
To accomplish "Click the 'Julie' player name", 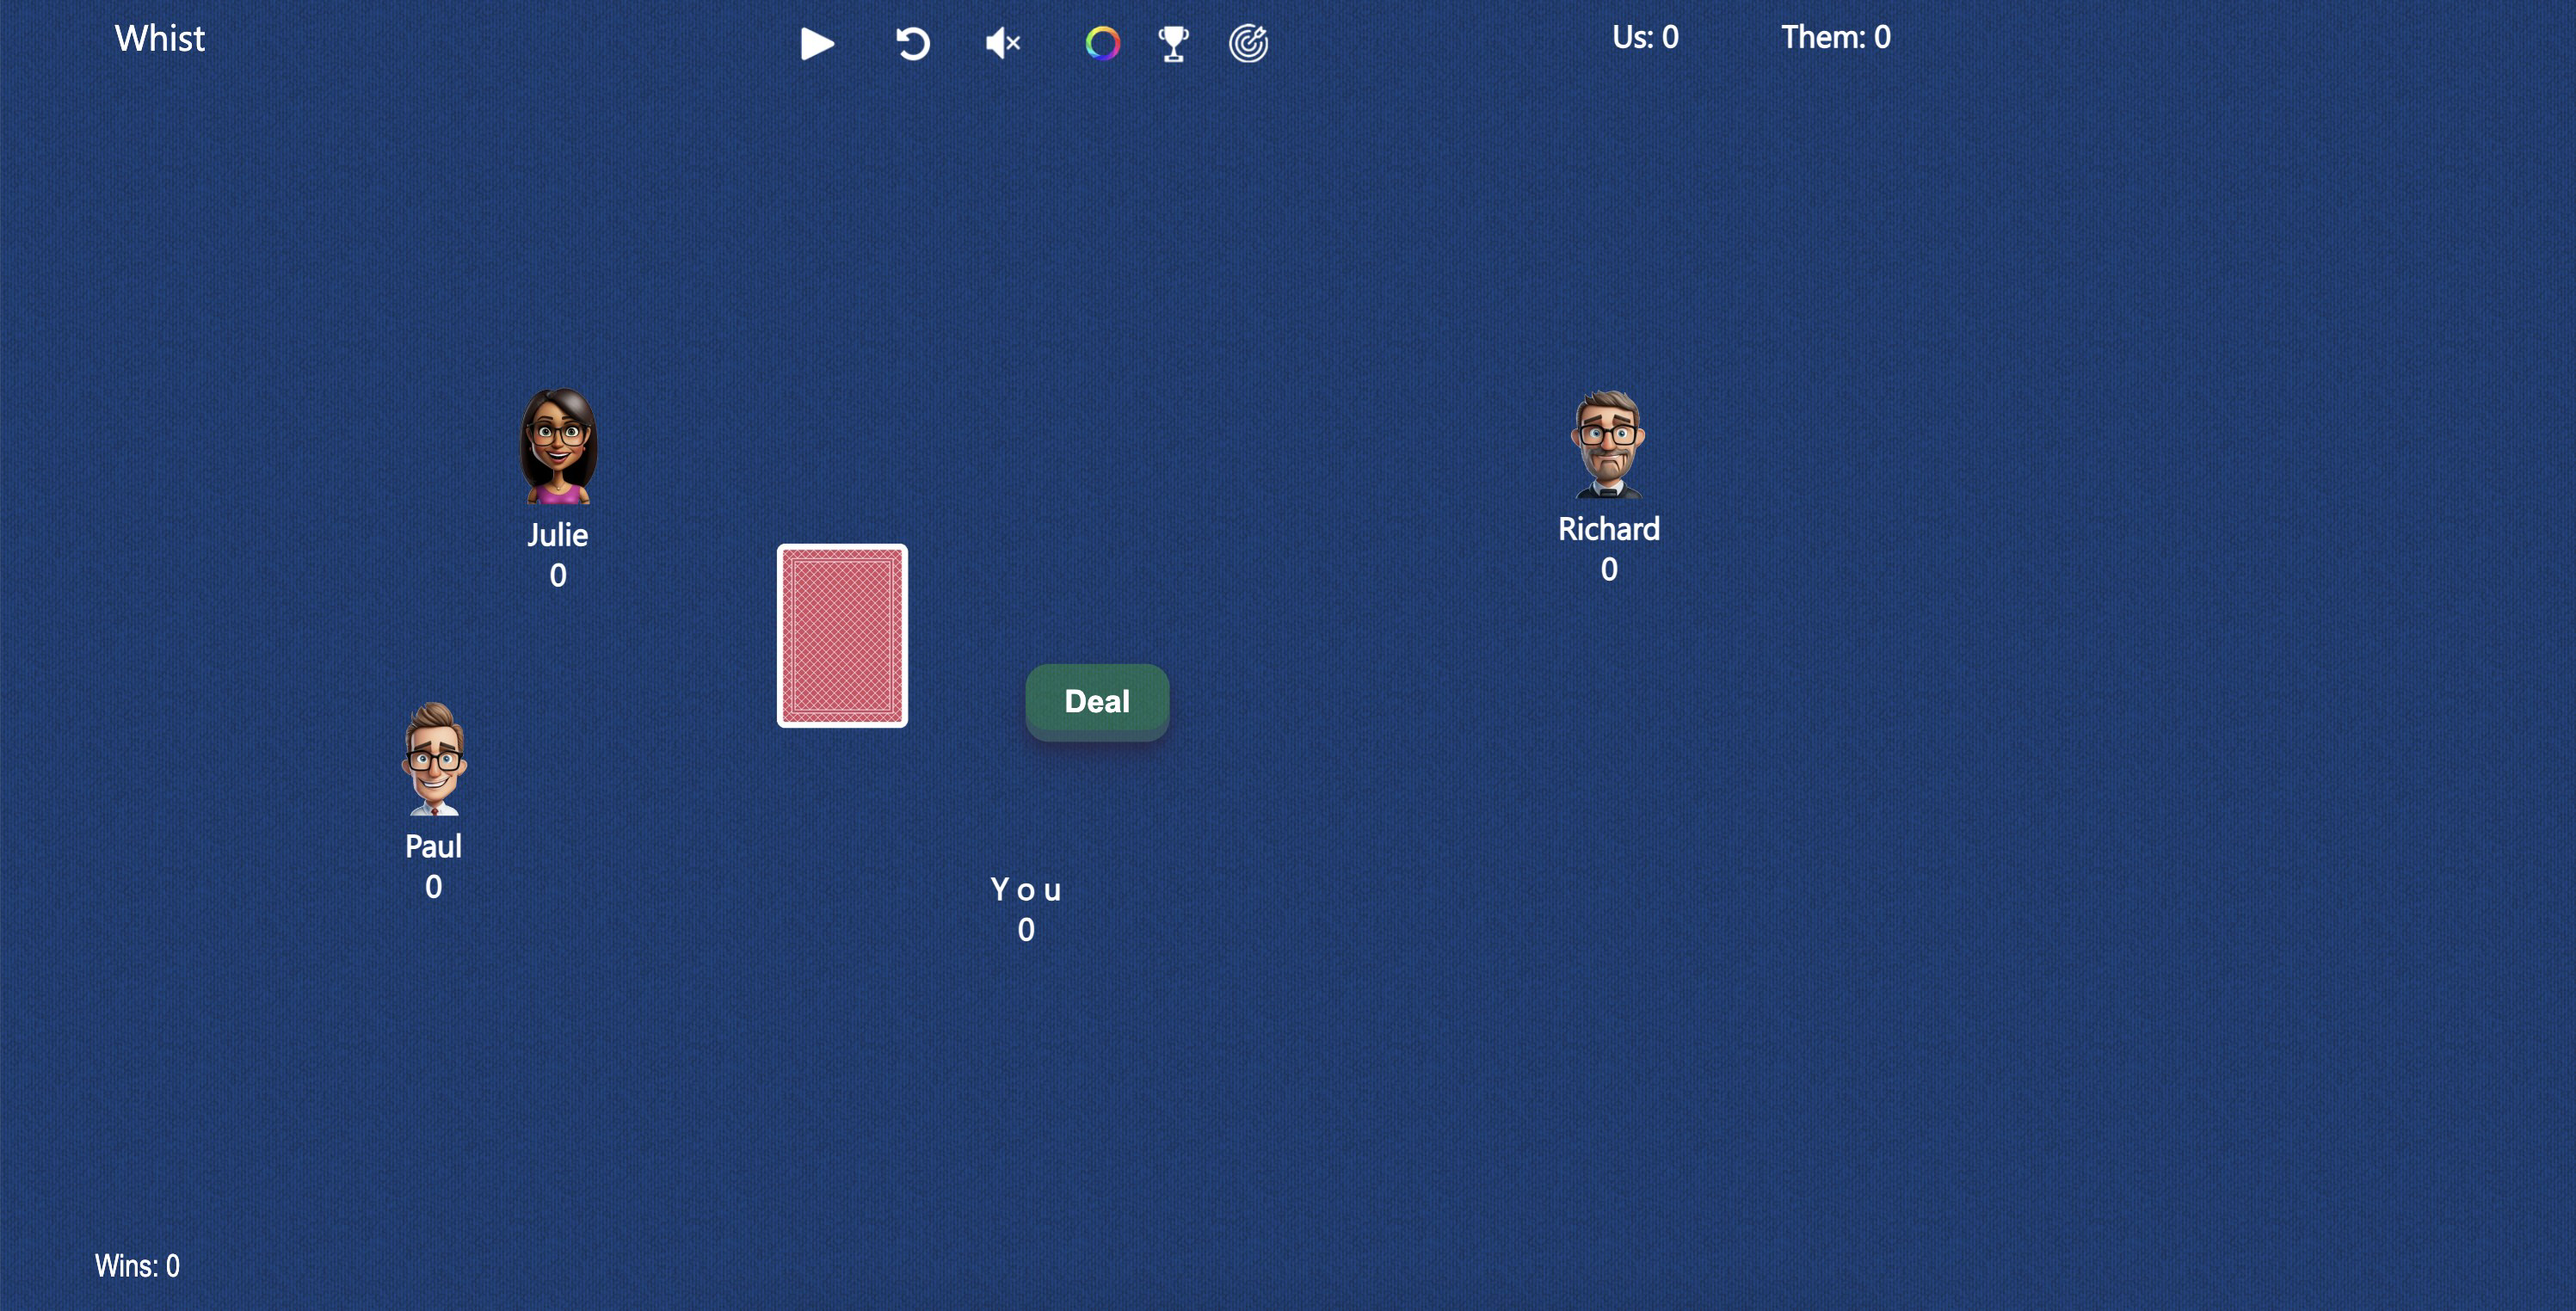I will pos(558,535).
